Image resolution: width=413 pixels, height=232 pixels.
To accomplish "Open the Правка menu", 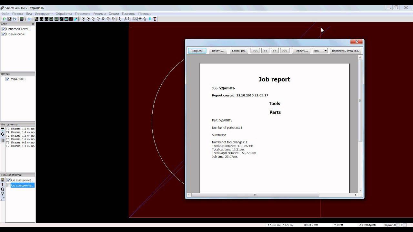I will click(x=18, y=14).
